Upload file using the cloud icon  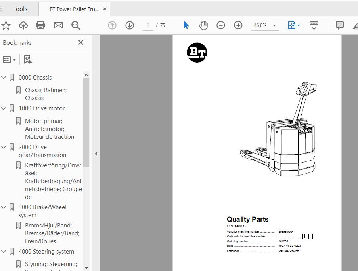click(x=23, y=25)
